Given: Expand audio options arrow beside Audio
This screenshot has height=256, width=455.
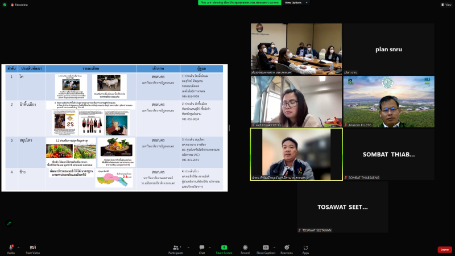Looking at the screenshot, I should [x=18, y=247].
